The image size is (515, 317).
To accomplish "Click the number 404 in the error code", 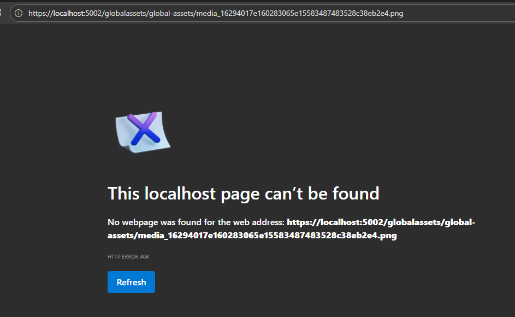I will click(x=144, y=256).
